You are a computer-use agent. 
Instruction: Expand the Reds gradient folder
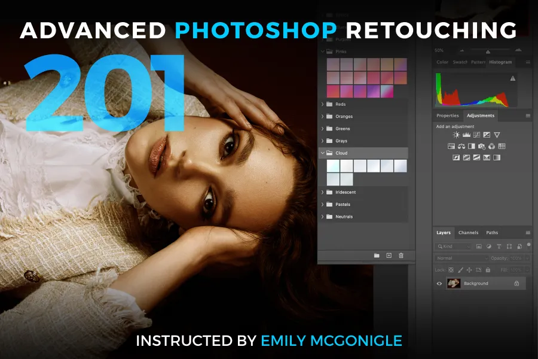pyautogui.click(x=323, y=104)
